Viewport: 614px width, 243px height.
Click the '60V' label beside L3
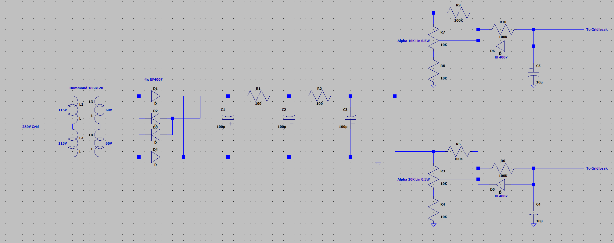pyautogui.click(x=109, y=110)
